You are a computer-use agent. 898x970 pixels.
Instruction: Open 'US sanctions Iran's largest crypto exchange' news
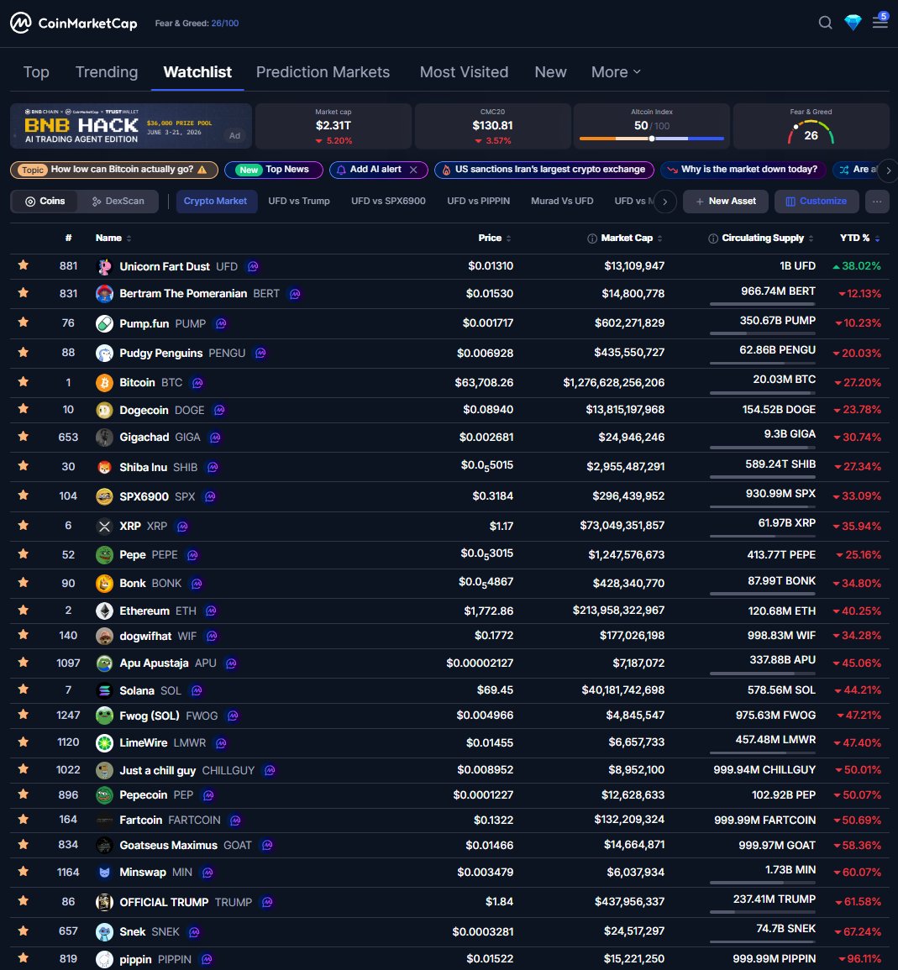click(x=544, y=170)
